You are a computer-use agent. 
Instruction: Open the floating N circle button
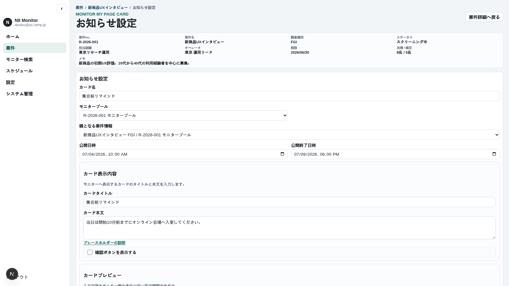click(12, 274)
